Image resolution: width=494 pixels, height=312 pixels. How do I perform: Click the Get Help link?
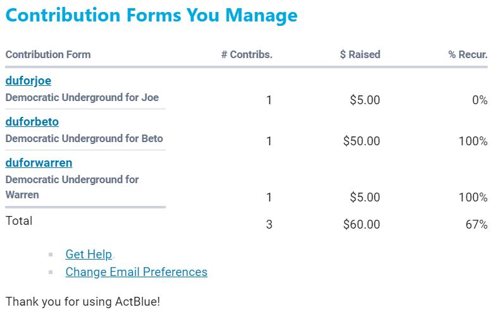point(89,255)
